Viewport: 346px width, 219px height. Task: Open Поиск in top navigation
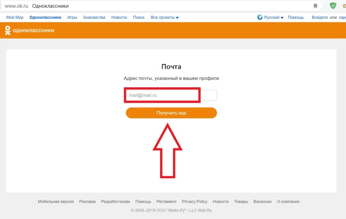pos(139,18)
